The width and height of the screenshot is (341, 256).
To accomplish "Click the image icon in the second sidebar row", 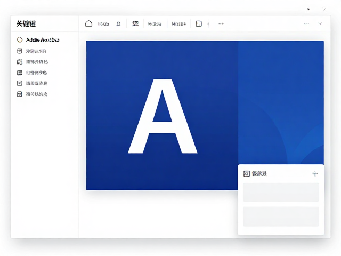I will coord(20,62).
